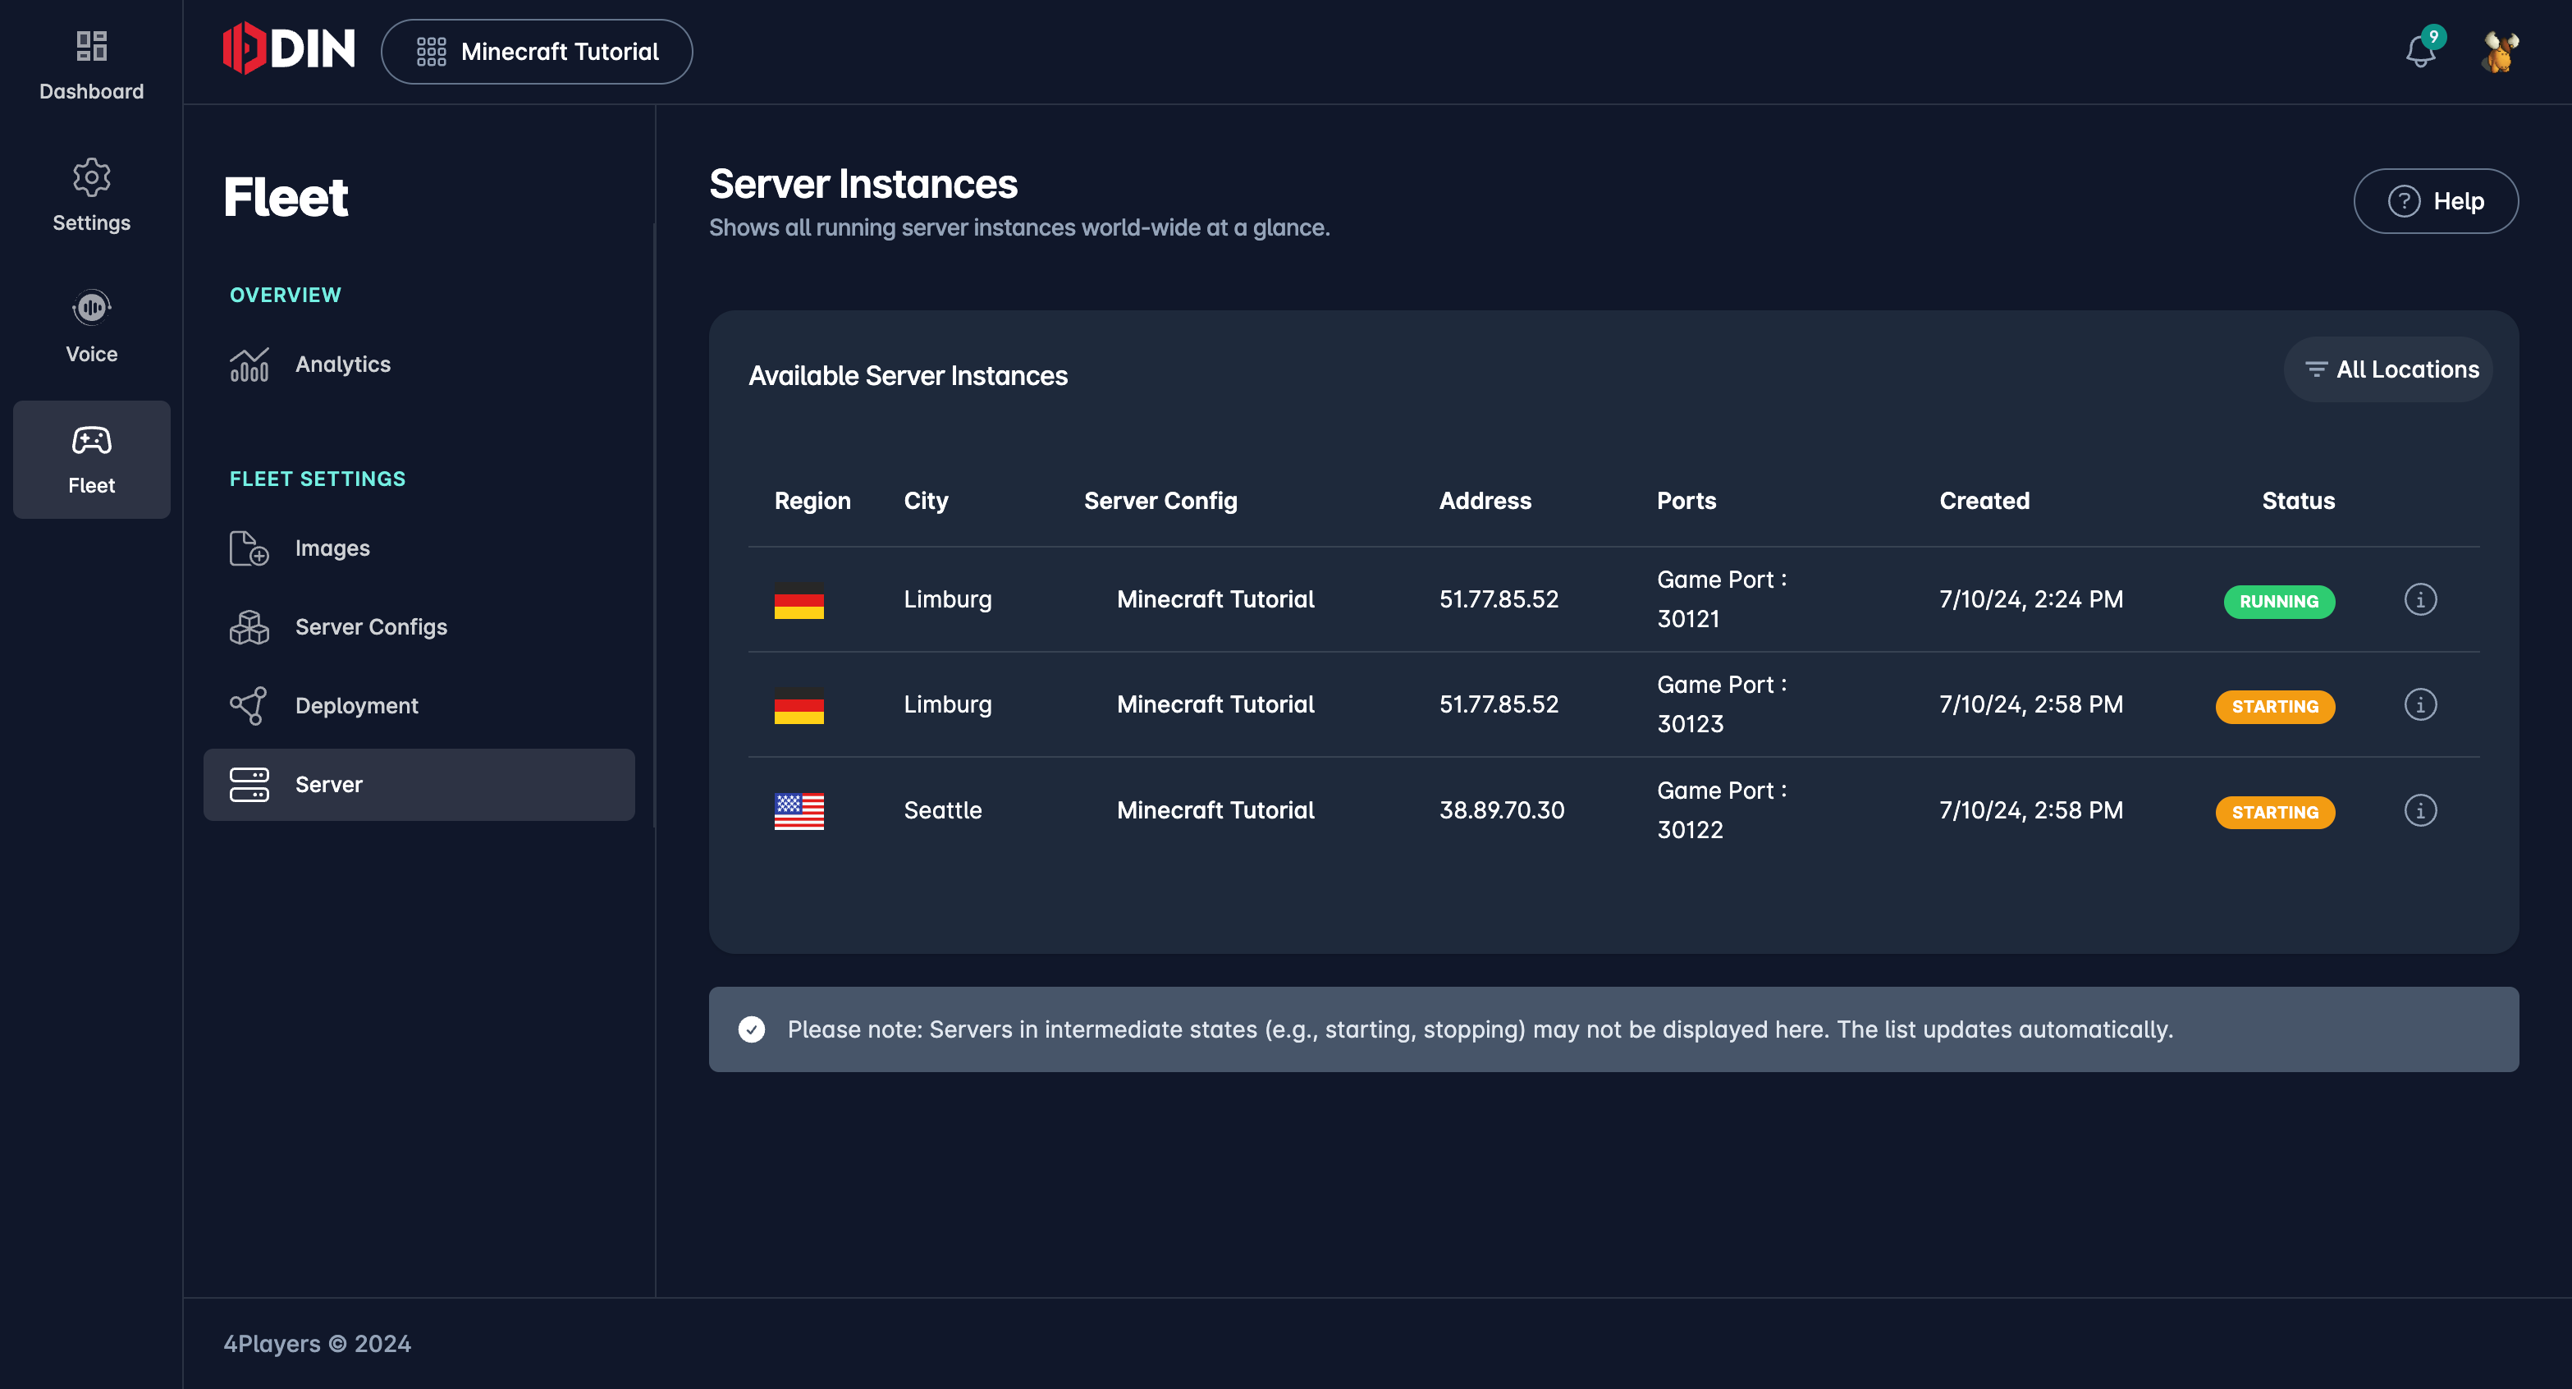Click Game Port 30122 cell

coord(1723,809)
